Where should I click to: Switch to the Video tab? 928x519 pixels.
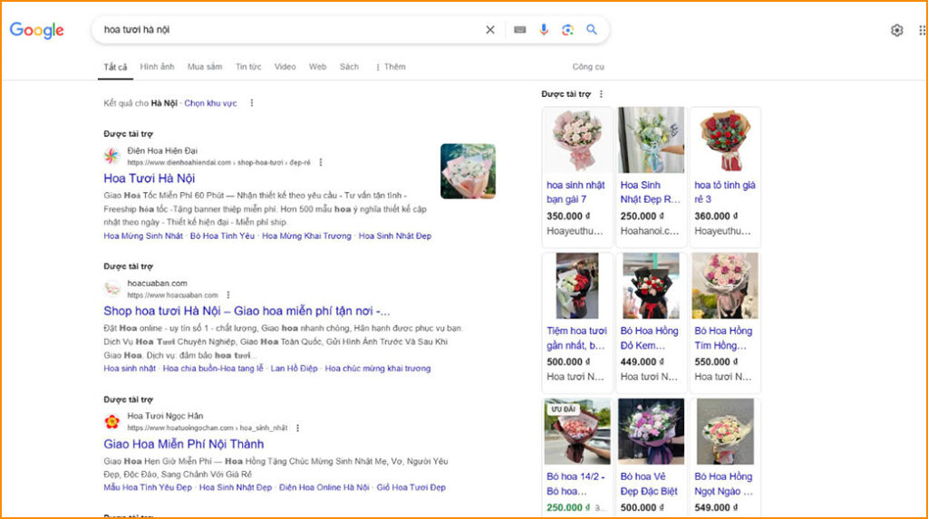(x=285, y=67)
